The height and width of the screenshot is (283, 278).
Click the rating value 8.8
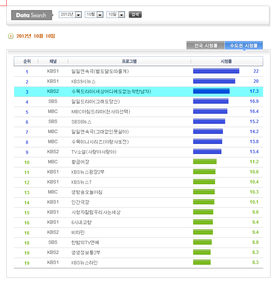pyautogui.click(x=255, y=242)
